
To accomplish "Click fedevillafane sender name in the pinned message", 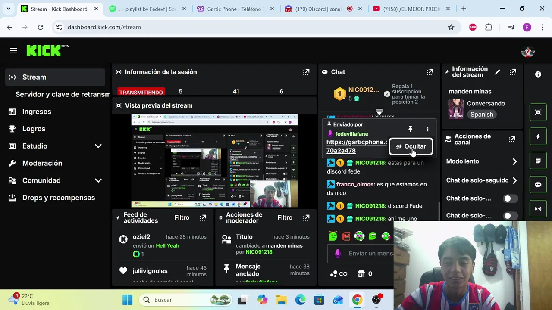I will (x=351, y=134).
